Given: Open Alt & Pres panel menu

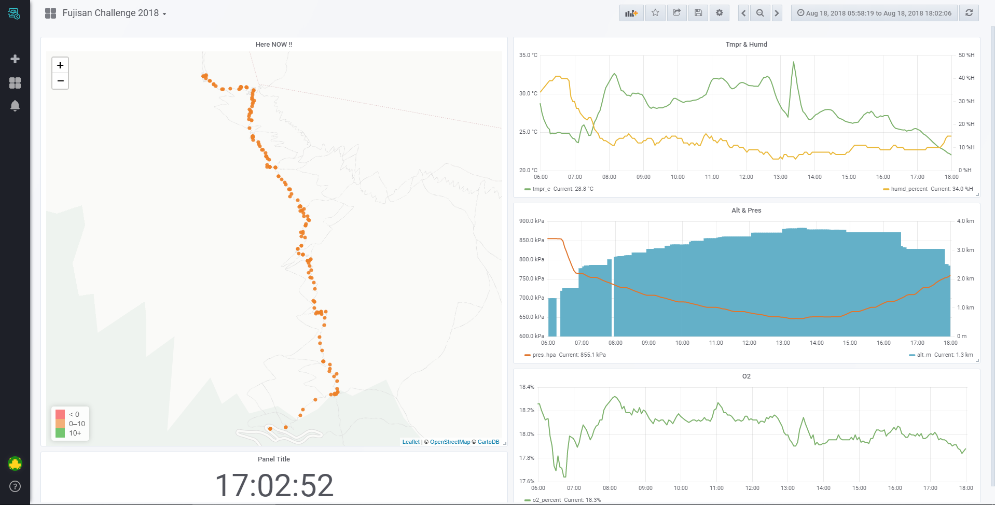Looking at the screenshot, I should pos(746,211).
